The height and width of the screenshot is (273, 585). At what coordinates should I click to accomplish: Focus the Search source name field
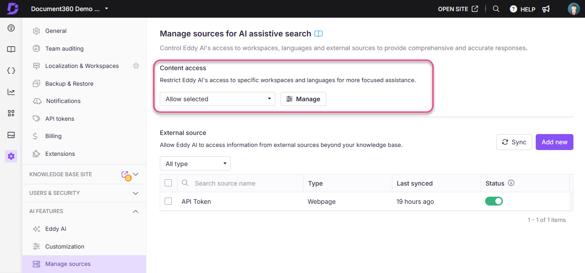click(240, 183)
